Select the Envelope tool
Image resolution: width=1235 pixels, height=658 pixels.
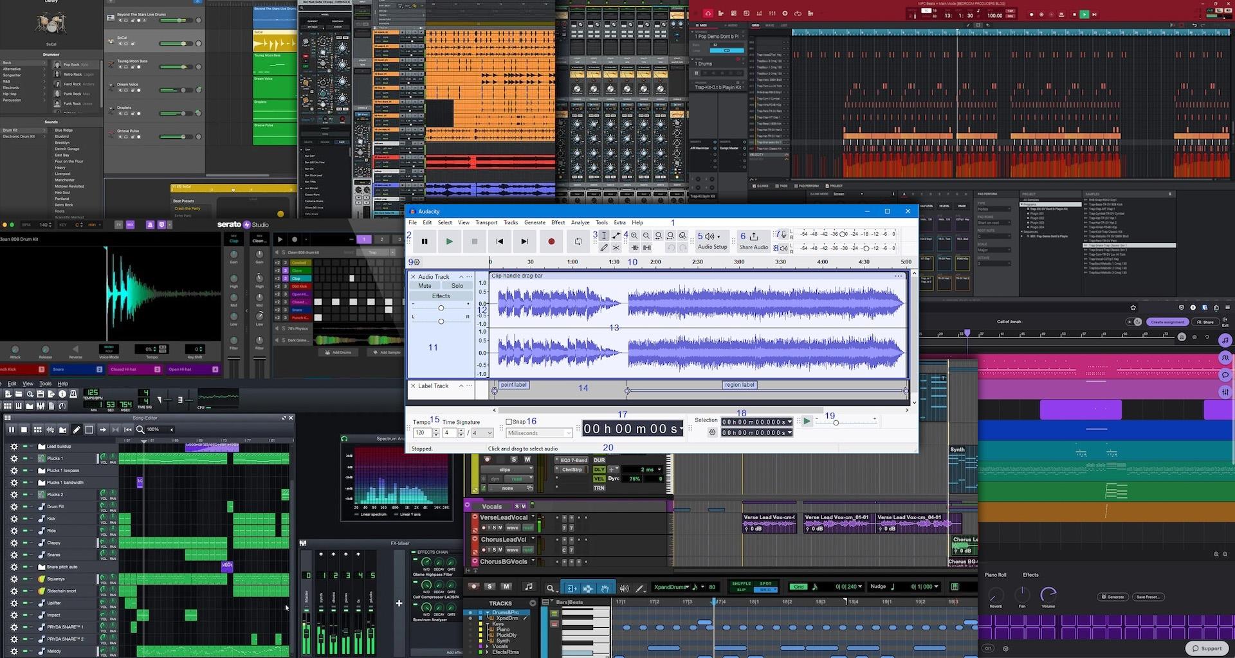616,236
